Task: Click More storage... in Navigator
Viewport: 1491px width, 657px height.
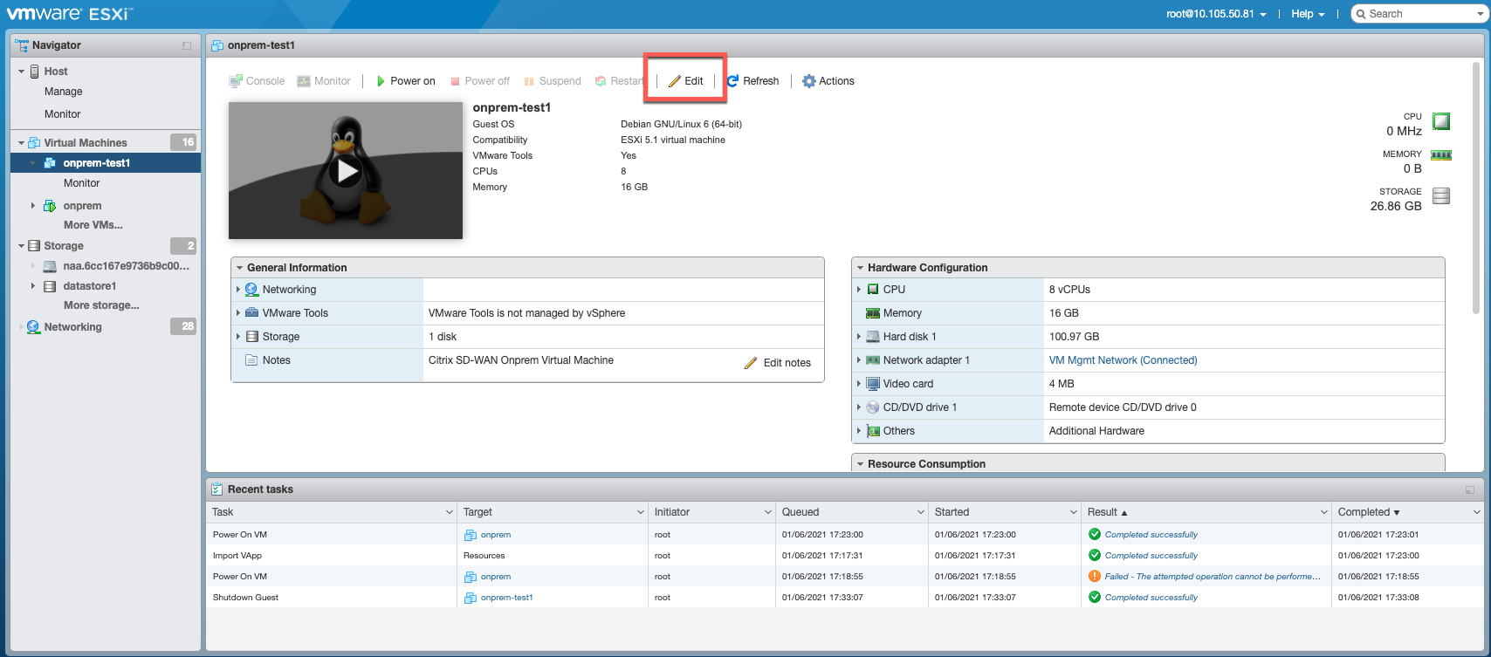Action: 101,305
